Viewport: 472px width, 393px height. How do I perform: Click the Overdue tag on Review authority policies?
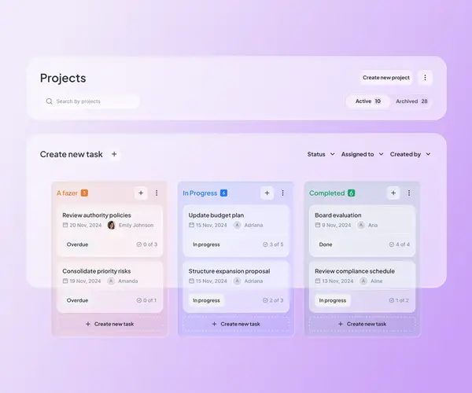coord(77,244)
